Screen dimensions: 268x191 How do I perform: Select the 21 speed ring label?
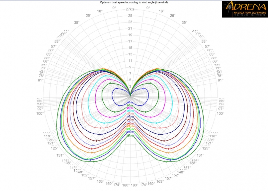pyautogui.click(x=130, y=29)
